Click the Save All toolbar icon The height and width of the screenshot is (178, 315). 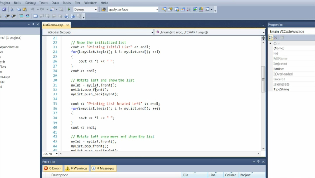point(4,9)
